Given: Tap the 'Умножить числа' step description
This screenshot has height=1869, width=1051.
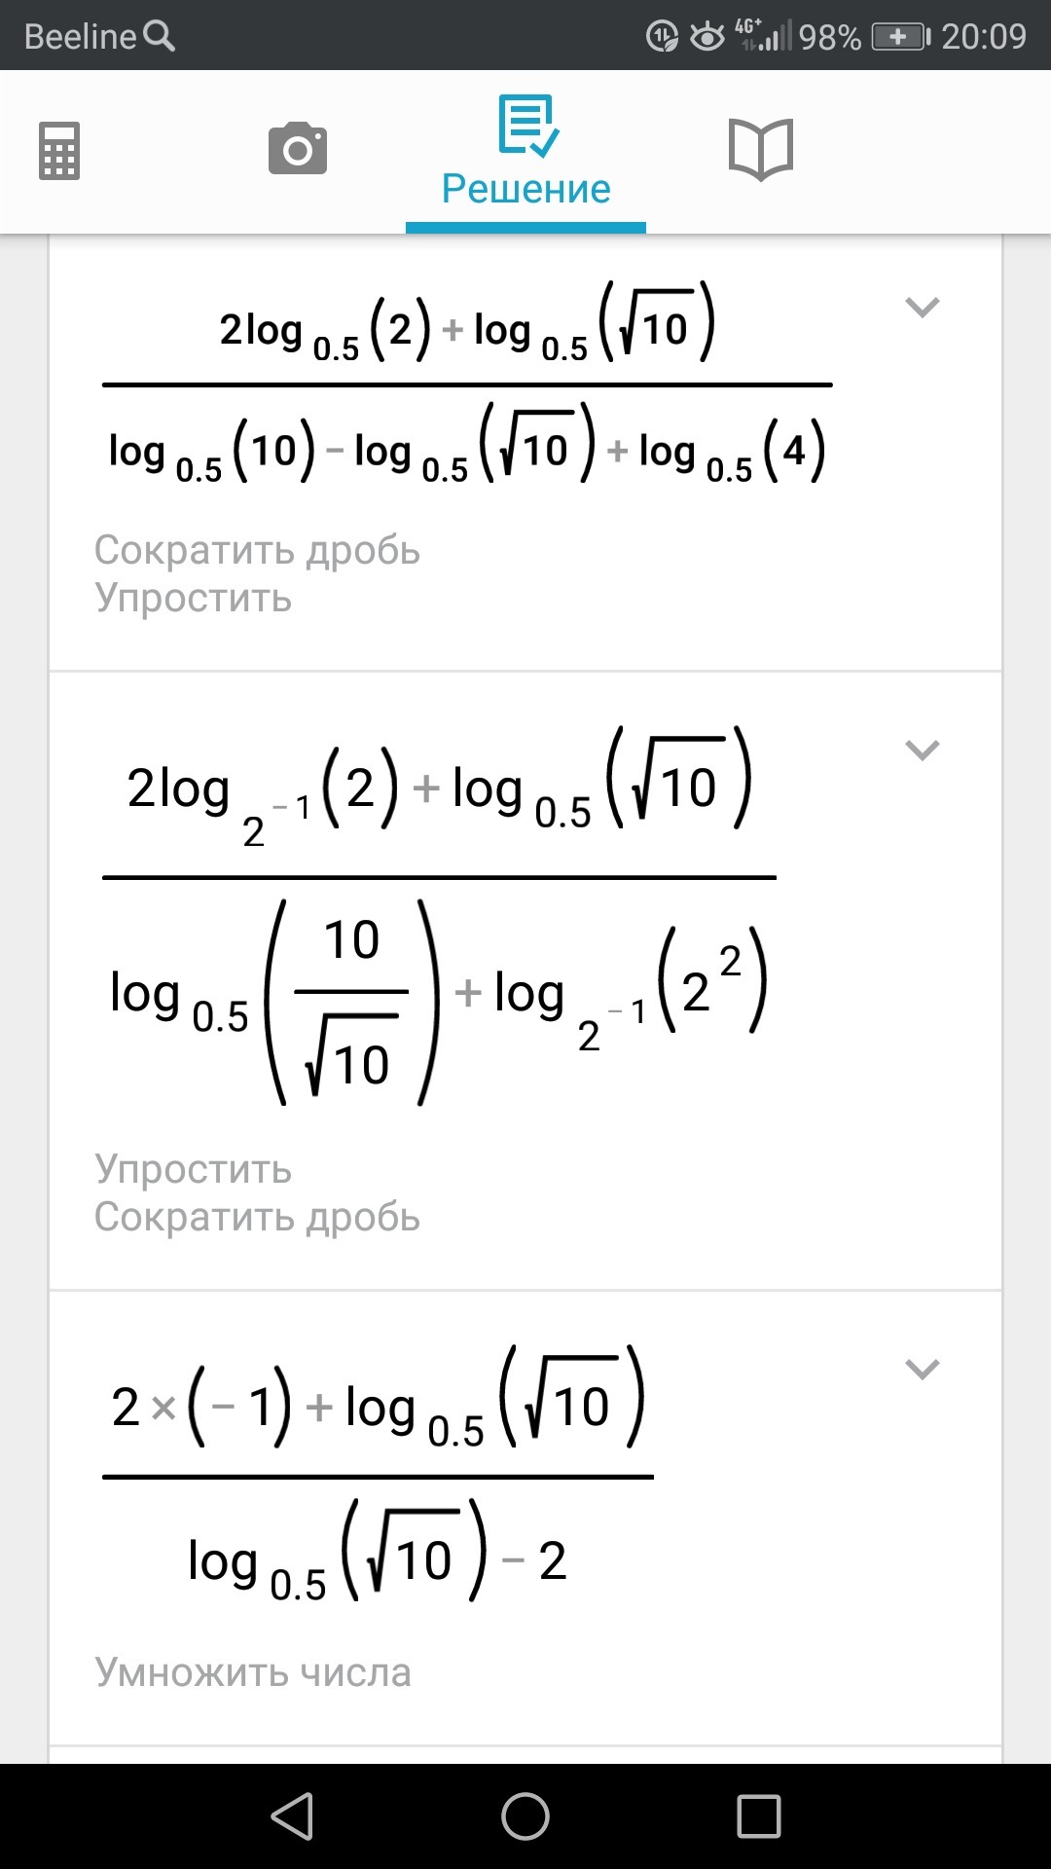Looking at the screenshot, I should 253,1672.
